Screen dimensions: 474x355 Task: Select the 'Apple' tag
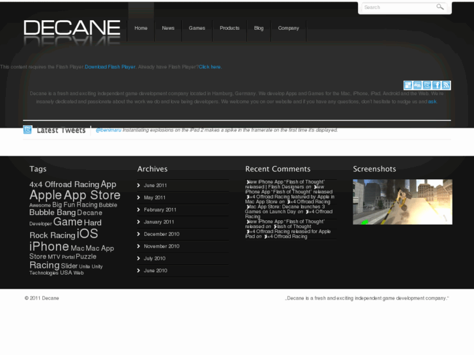[x=46, y=195]
